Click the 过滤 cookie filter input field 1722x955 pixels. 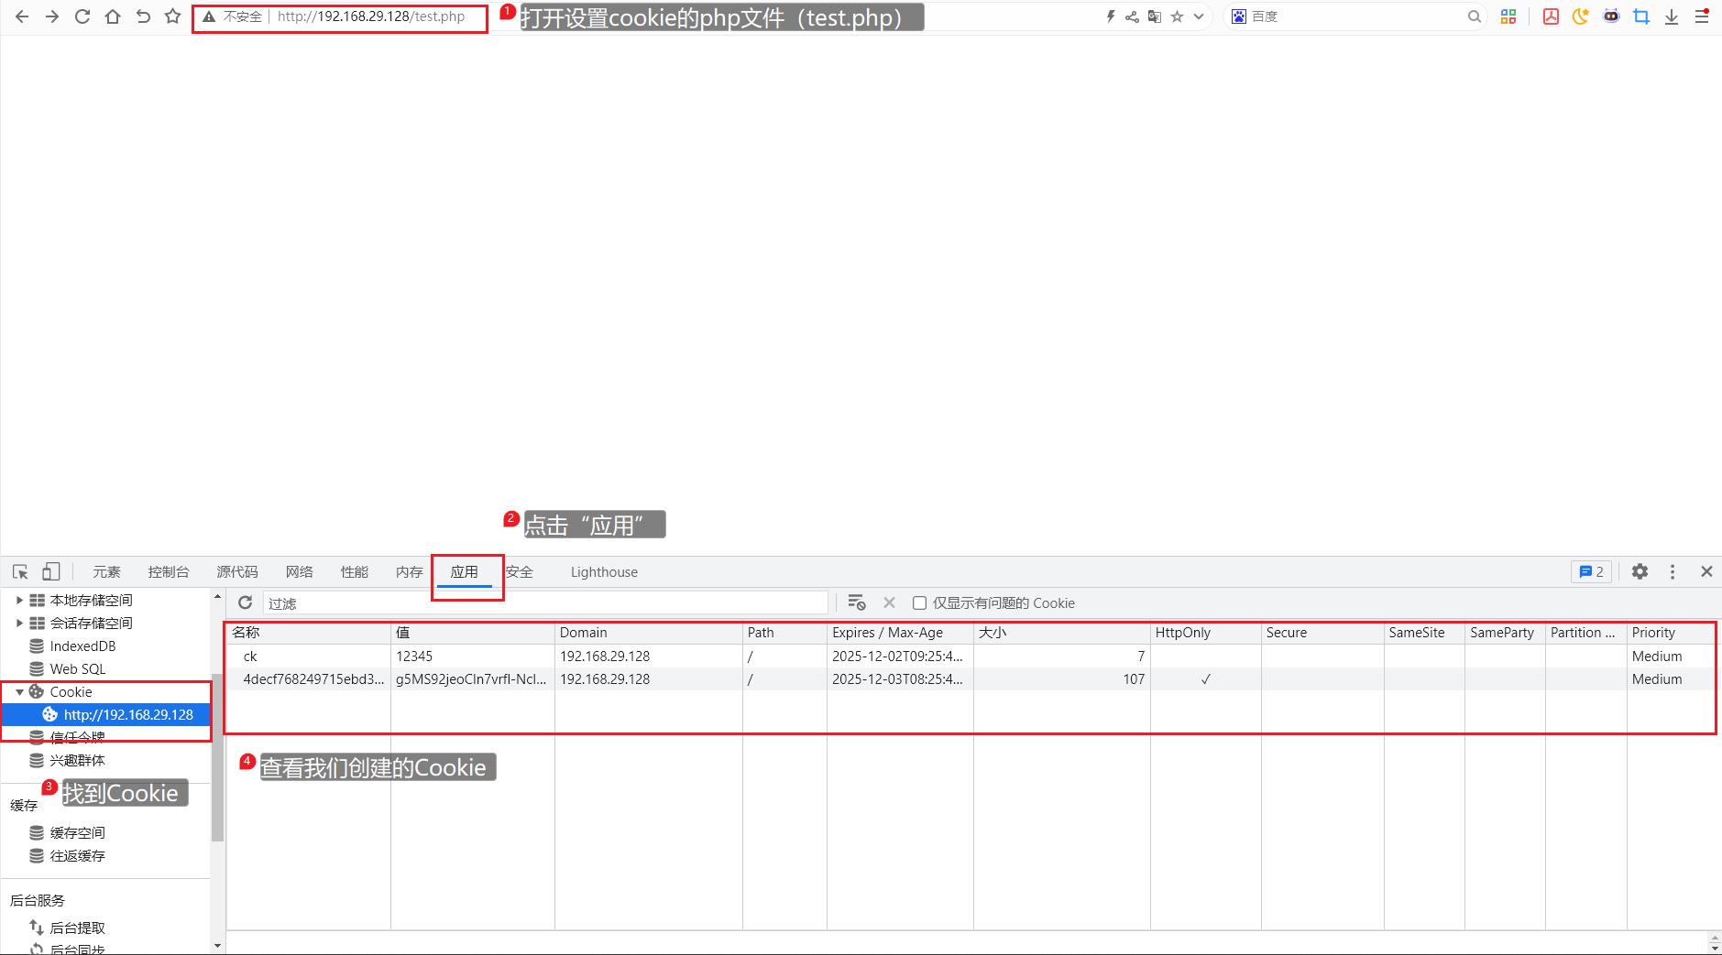(x=545, y=602)
